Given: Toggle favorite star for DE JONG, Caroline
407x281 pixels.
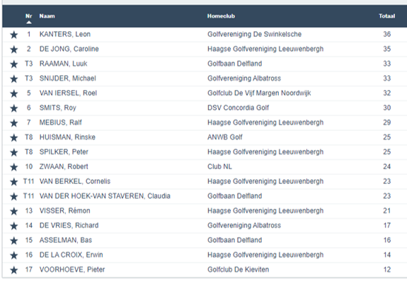Looking at the screenshot, I should (x=14, y=50).
